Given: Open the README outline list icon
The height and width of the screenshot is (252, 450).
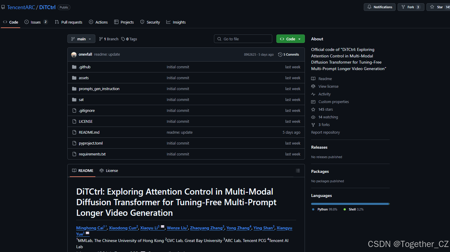Looking at the screenshot, I should click(x=298, y=170).
